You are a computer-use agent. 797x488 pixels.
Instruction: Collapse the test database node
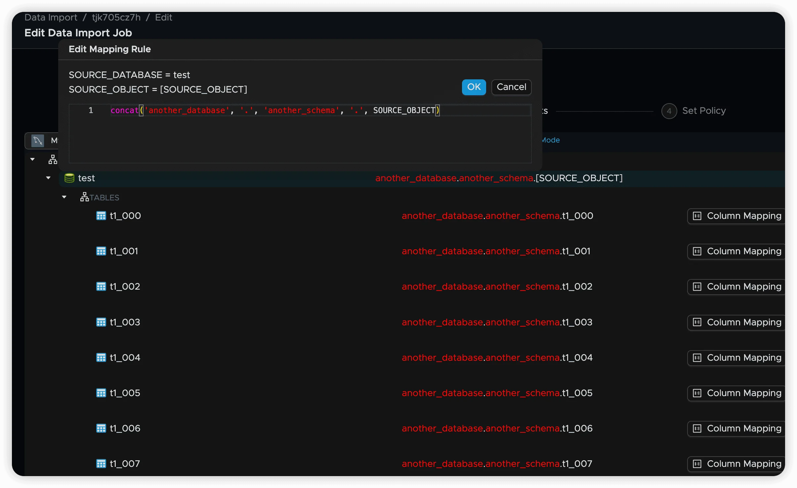click(x=48, y=178)
